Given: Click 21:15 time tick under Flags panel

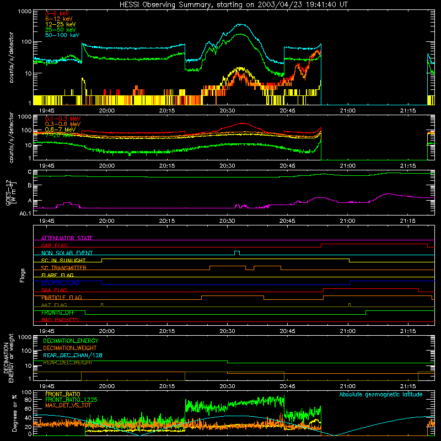Looking at the screenshot, I should click(x=408, y=331).
